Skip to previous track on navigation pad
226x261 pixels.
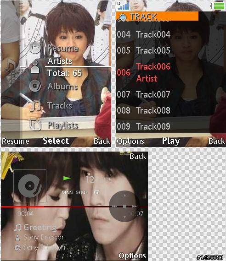pos(114,207)
